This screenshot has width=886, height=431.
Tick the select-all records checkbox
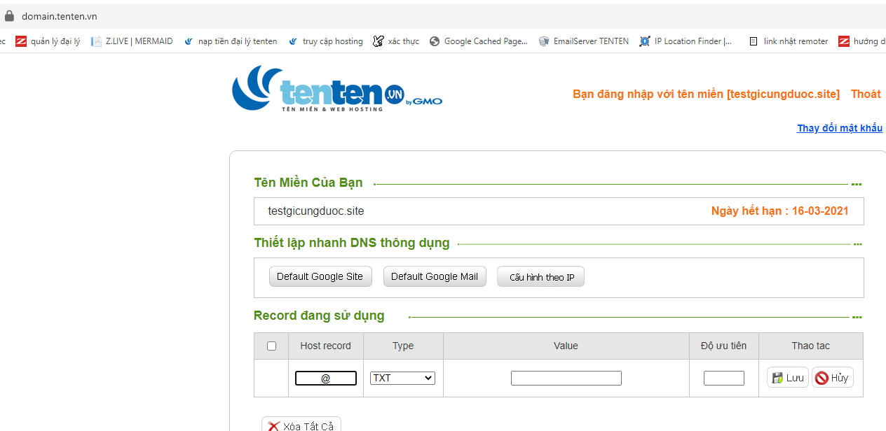tap(272, 346)
